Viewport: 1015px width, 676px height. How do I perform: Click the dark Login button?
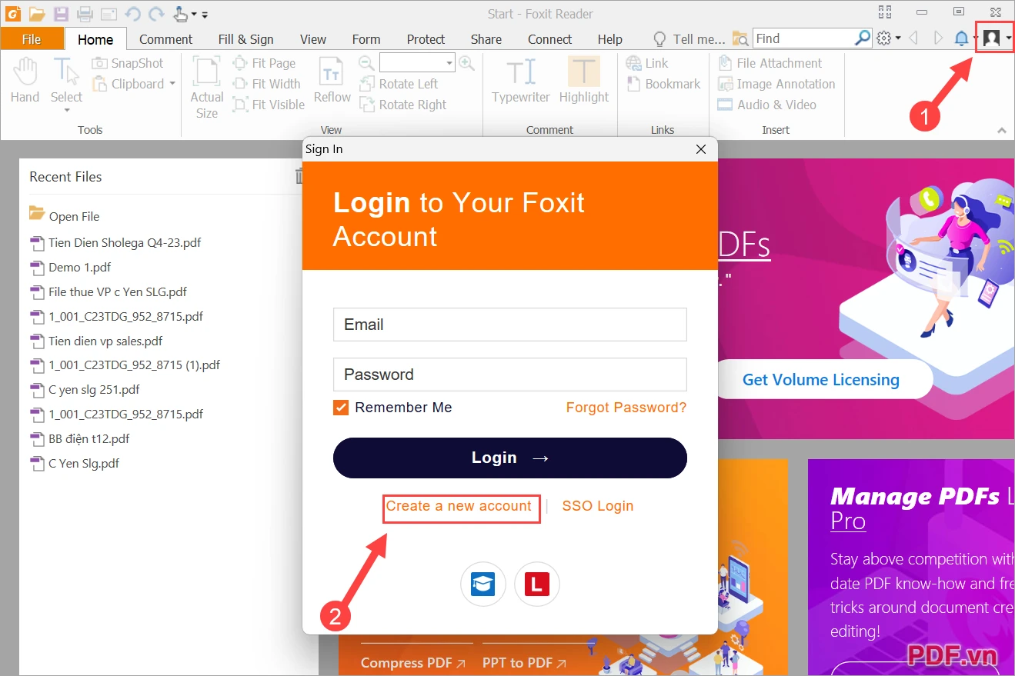click(x=509, y=458)
